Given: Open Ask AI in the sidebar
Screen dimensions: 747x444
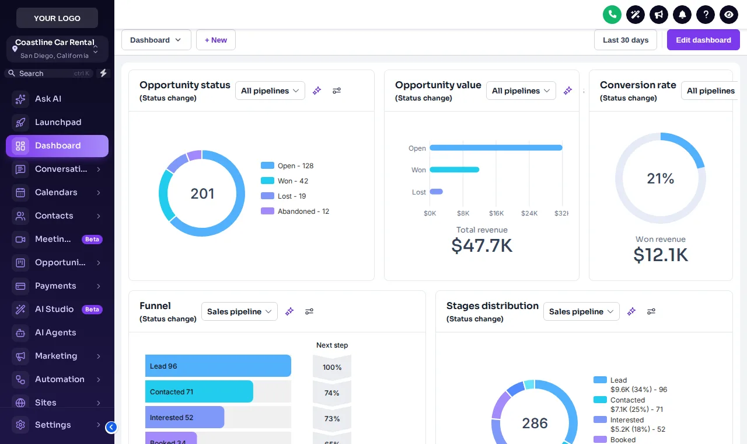Looking at the screenshot, I should [x=57, y=99].
